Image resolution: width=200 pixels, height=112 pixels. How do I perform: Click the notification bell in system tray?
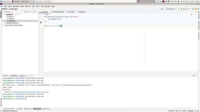coord(178,1)
